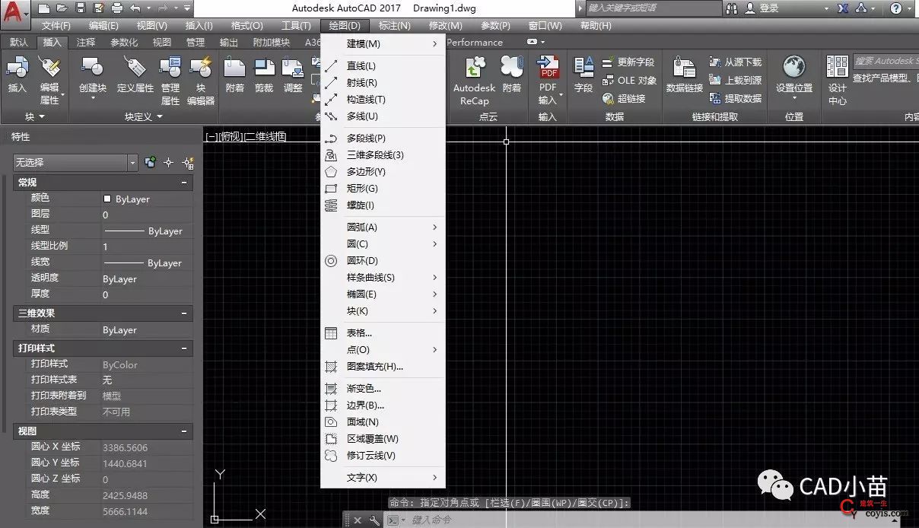The image size is (919, 528).
Task: Click the 编辑属性 tag icon
Action: coord(49,67)
